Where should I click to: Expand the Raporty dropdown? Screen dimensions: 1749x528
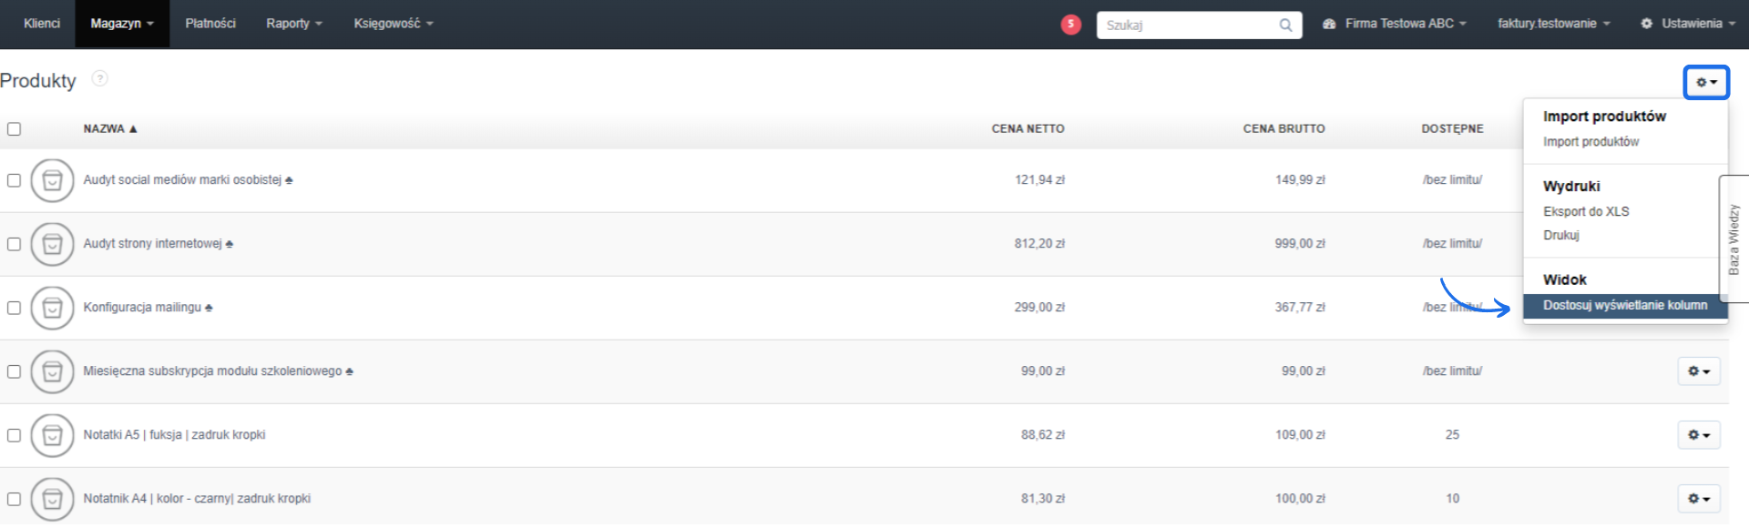coord(294,24)
